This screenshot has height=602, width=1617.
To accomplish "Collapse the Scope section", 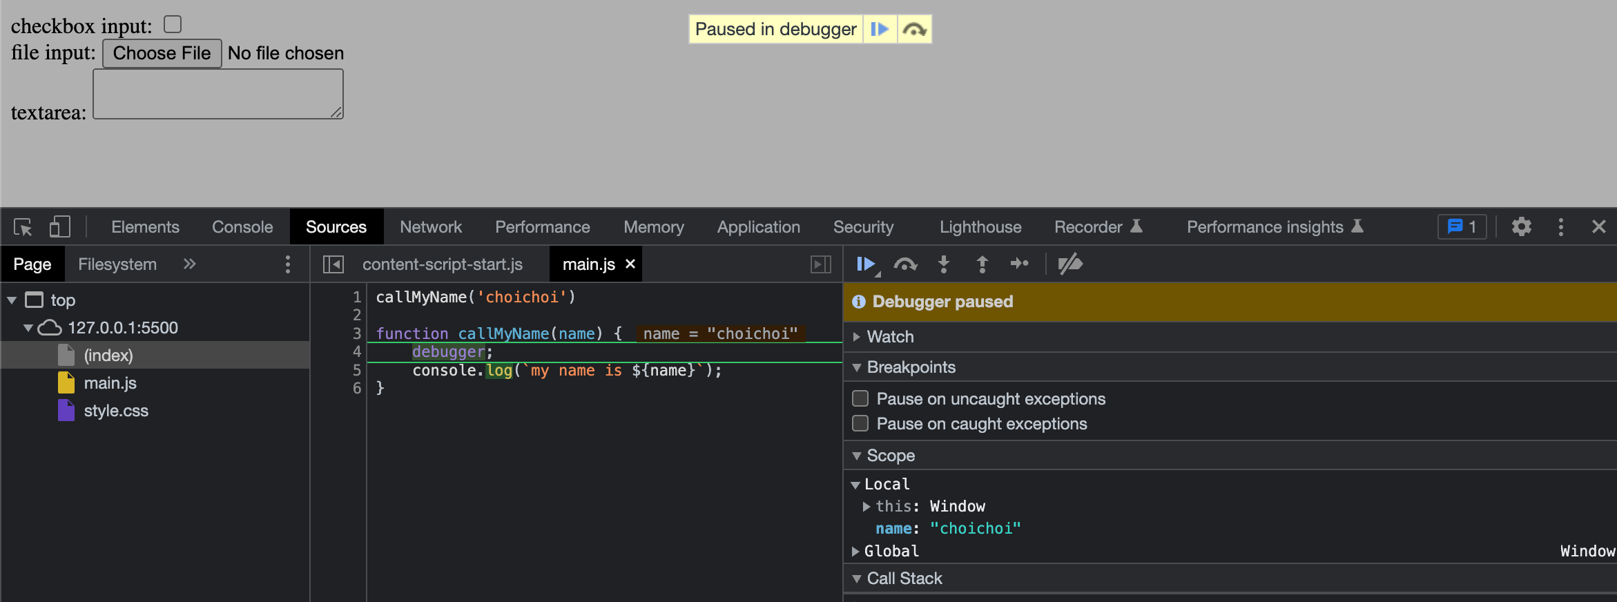I will click(x=857, y=456).
